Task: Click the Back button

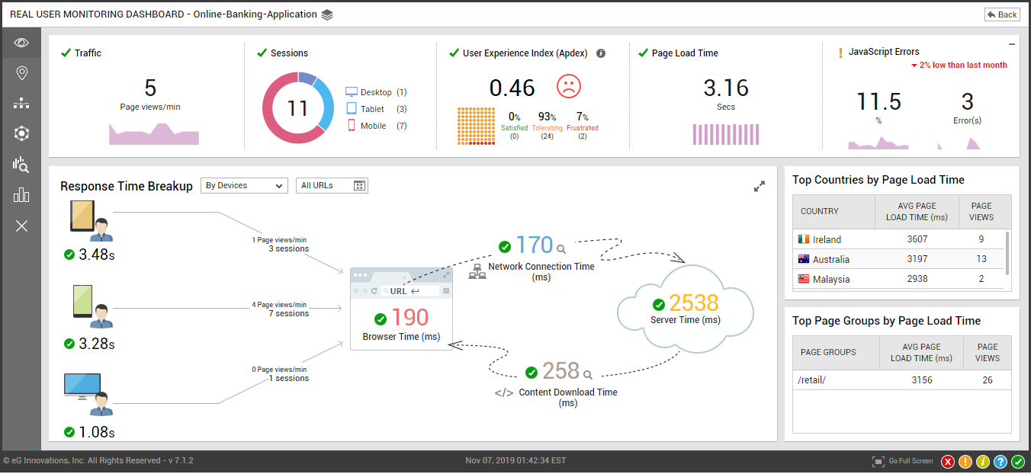Action: pyautogui.click(x=1001, y=14)
